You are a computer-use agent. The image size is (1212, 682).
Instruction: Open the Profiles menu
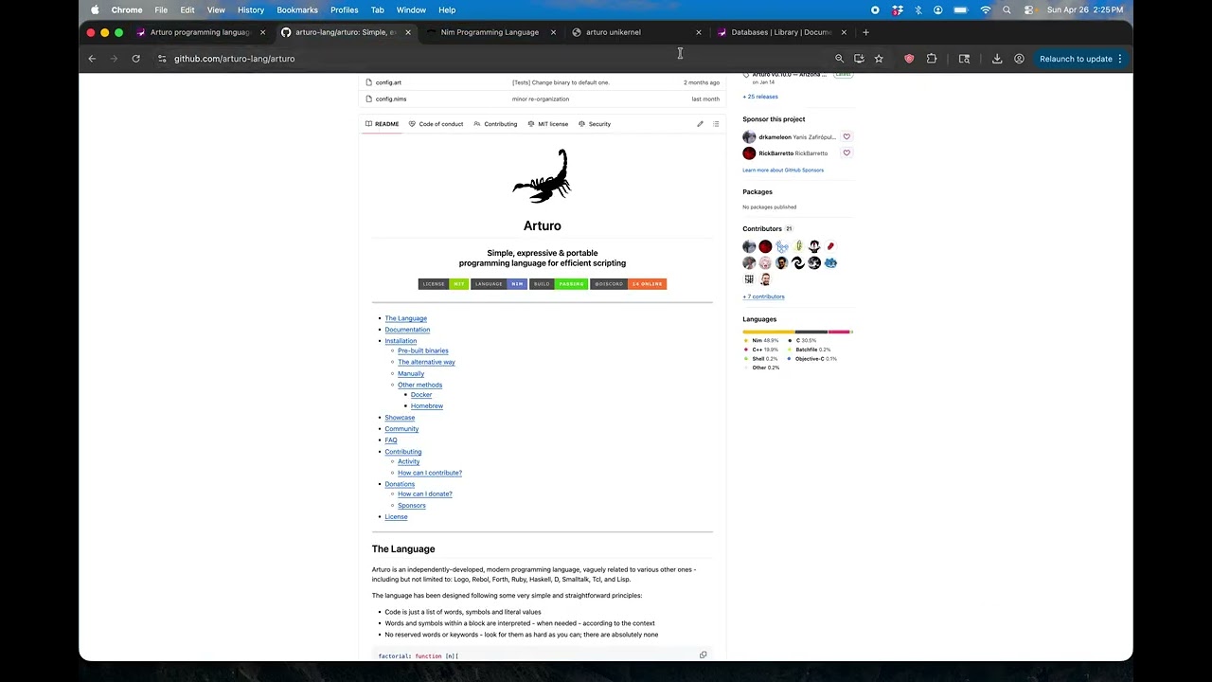click(x=344, y=9)
